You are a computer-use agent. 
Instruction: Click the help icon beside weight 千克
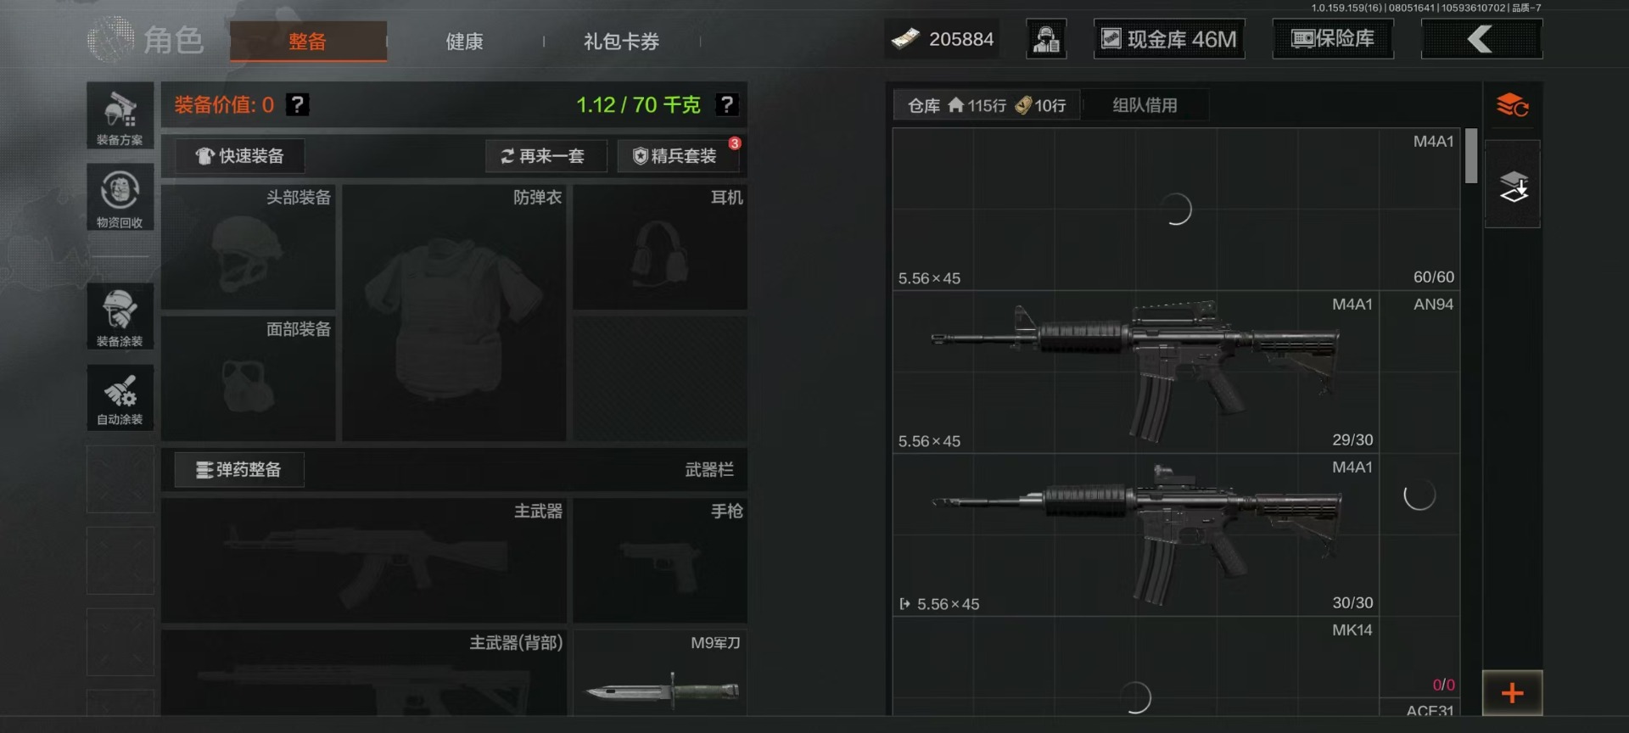tap(726, 104)
